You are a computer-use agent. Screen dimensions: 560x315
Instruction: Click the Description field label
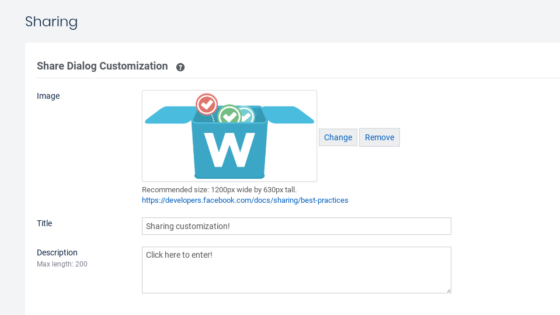pyautogui.click(x=57, y=252)
